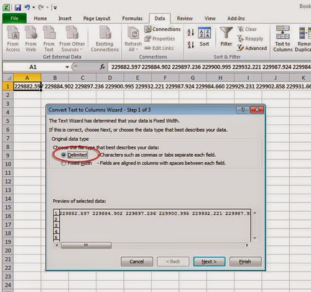Image resolution: width=311 pixels, height=292 pixels.
Task: Click the Excel application icon in title bar
Action: pyautogui.click(x=6, y=7)
